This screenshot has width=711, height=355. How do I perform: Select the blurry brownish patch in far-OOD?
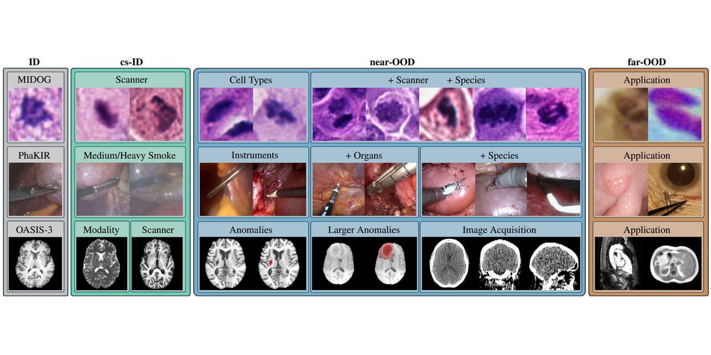tap(621, 114)
